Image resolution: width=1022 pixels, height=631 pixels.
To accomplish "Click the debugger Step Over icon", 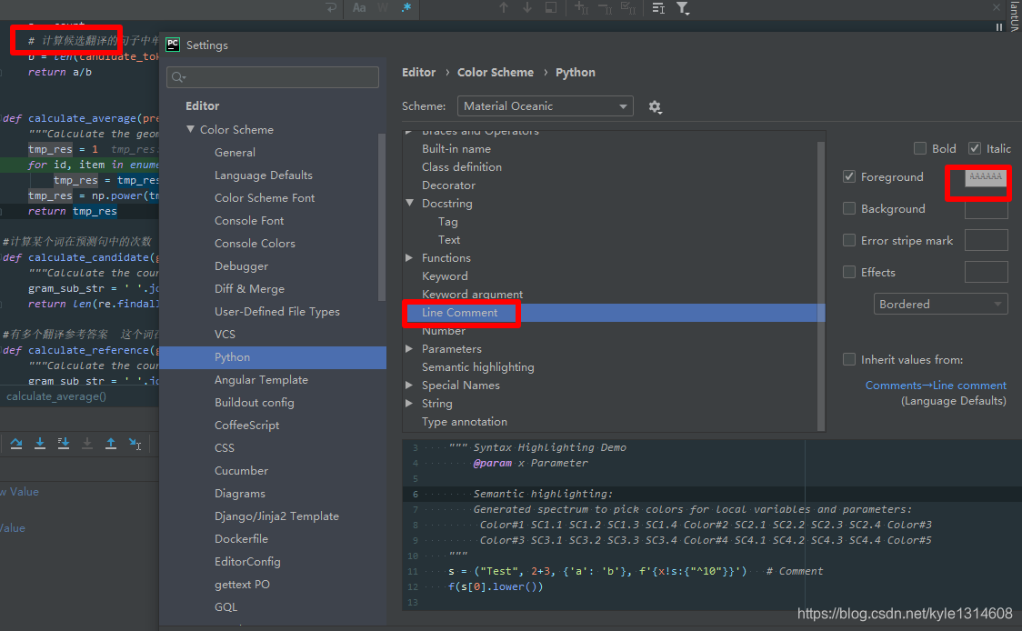I will click(16, 444).
